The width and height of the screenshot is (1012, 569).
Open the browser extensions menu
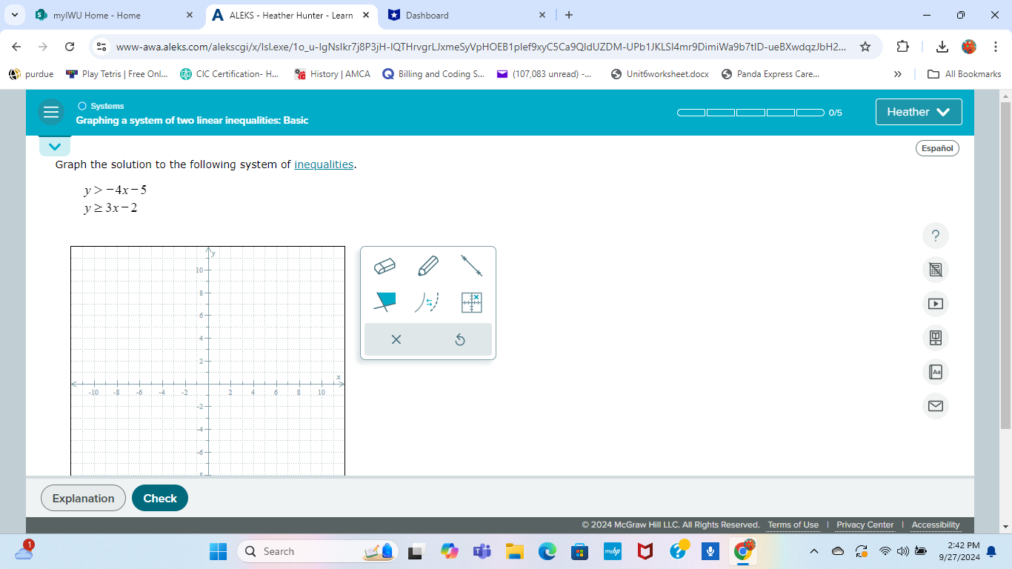pos(902,47)
